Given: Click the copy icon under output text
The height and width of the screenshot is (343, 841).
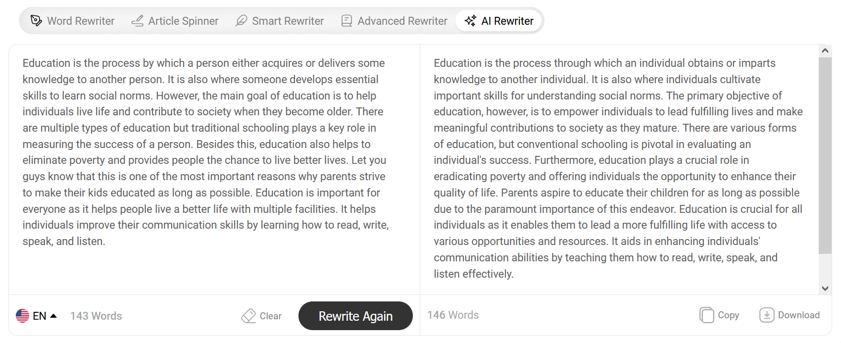Looking at the screenshot, I should (x=707, y=315).
